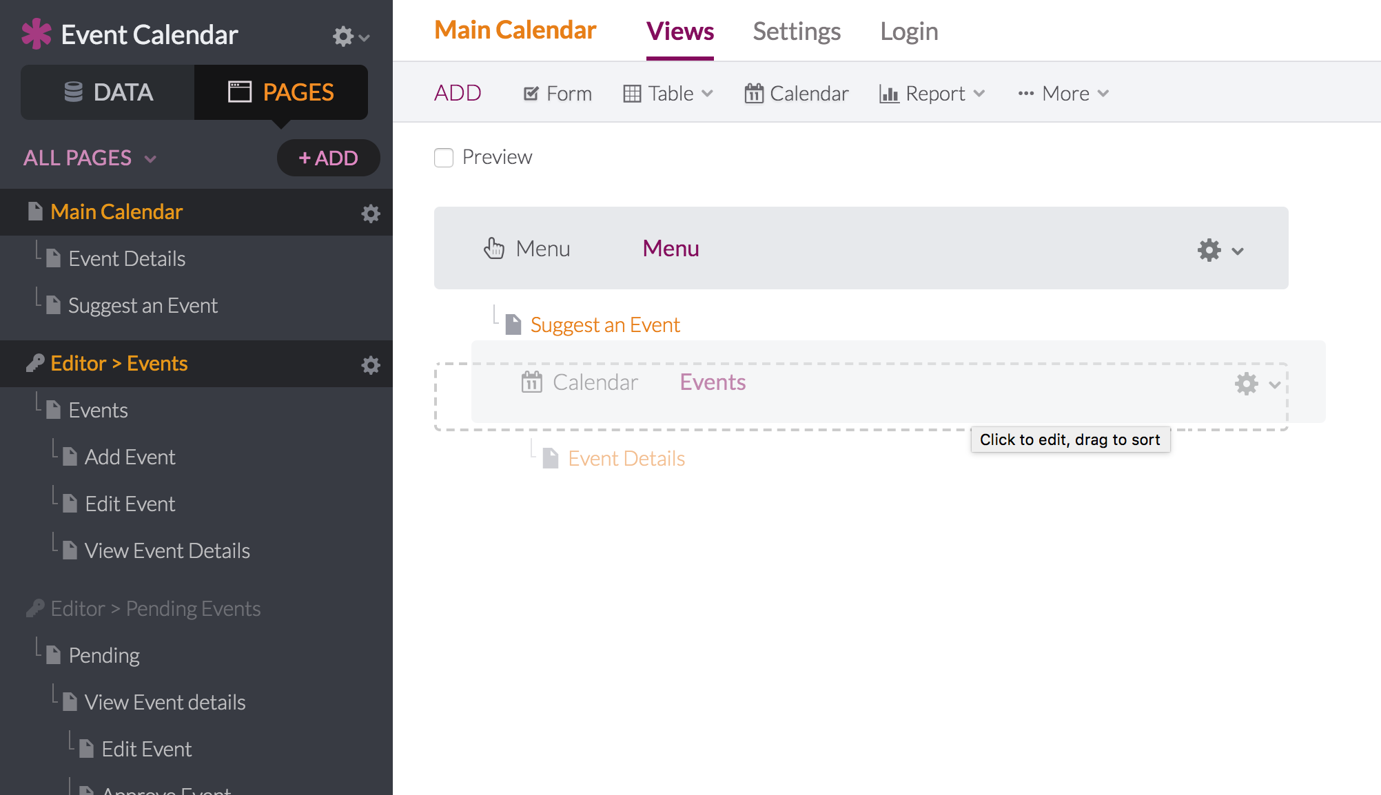Click the window icon on PAGES tab

coord(240,92)
